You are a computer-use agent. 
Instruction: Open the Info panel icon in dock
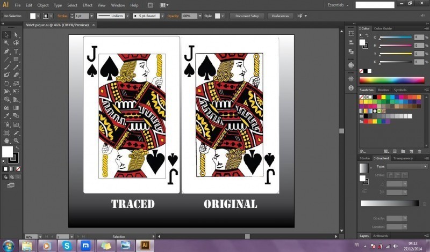click(x=351, y=88)
